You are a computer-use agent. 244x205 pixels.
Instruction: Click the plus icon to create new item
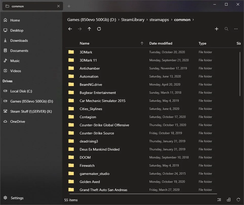pyautogui.click(x=217, y=29)
